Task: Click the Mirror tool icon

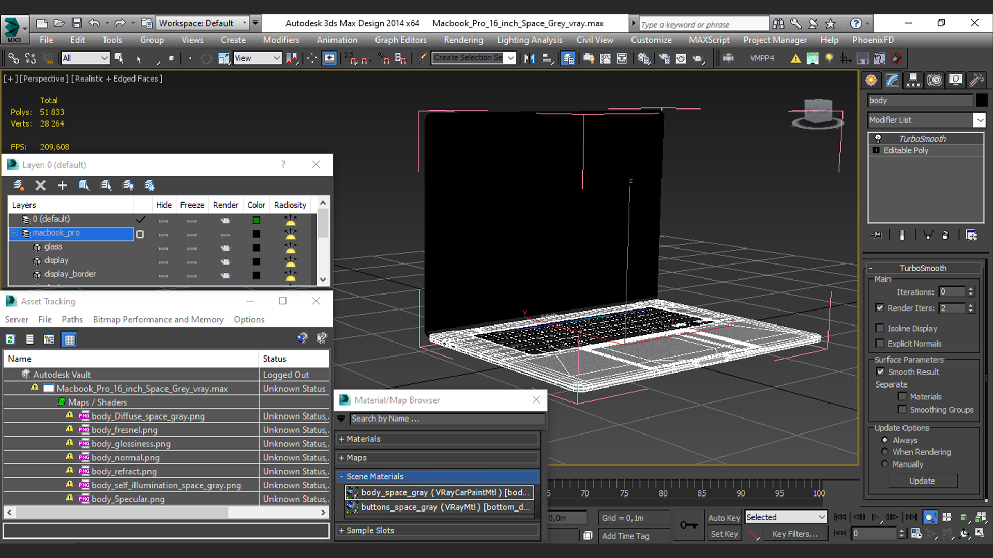Action: [529, 58]
